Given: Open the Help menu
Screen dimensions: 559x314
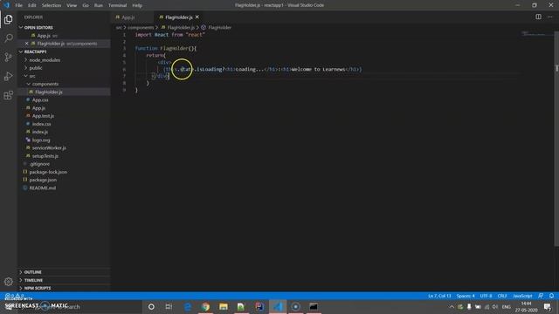Looking at the screenshot, I should click(137, 5).
